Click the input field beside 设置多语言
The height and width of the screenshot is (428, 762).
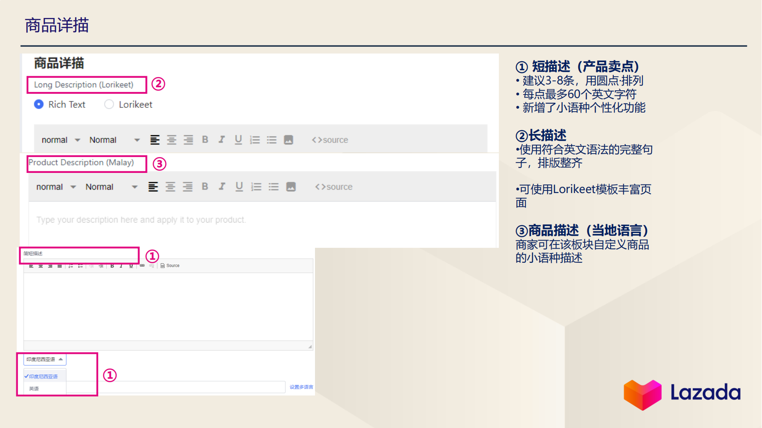click(x=176, y=387)
